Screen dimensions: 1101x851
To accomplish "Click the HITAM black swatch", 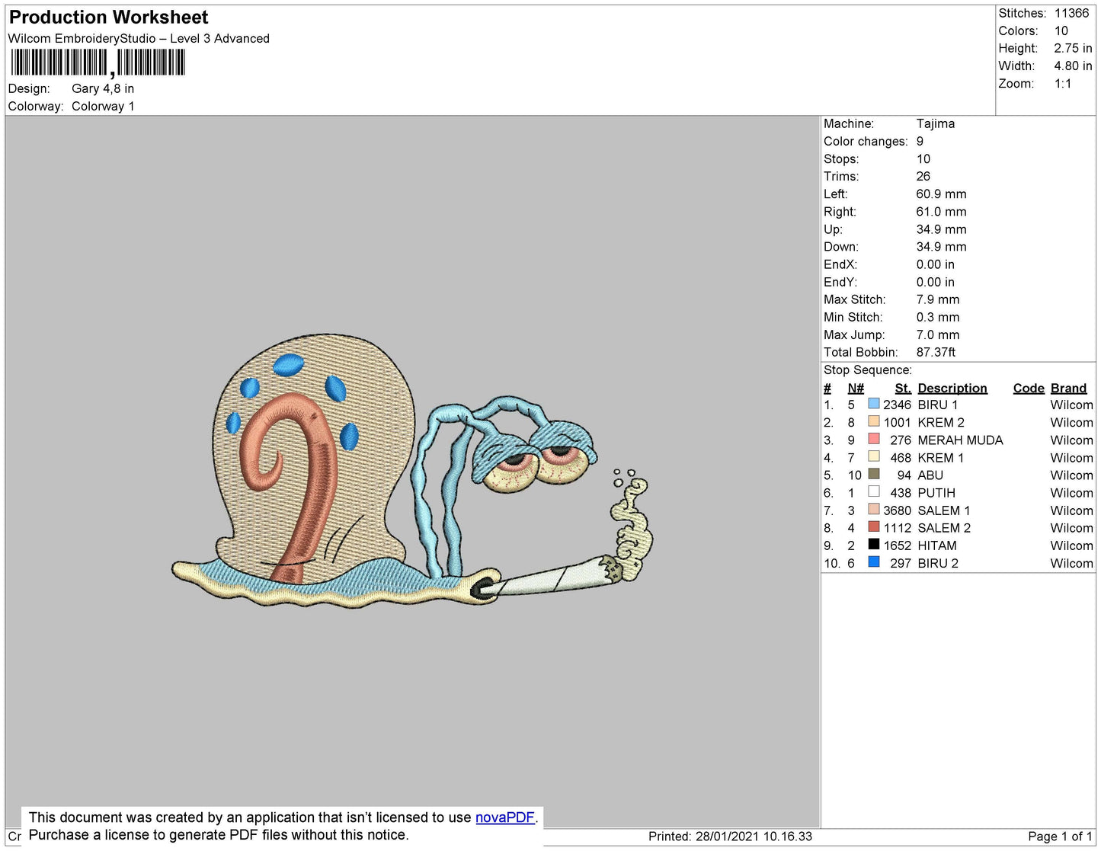I will [x=874, y=544].
